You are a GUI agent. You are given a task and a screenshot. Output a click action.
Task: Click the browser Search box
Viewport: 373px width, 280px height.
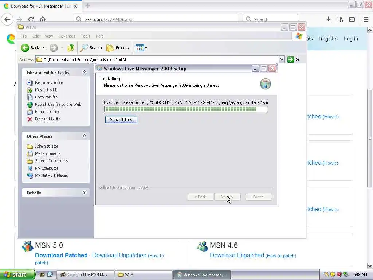coord(270,19)
